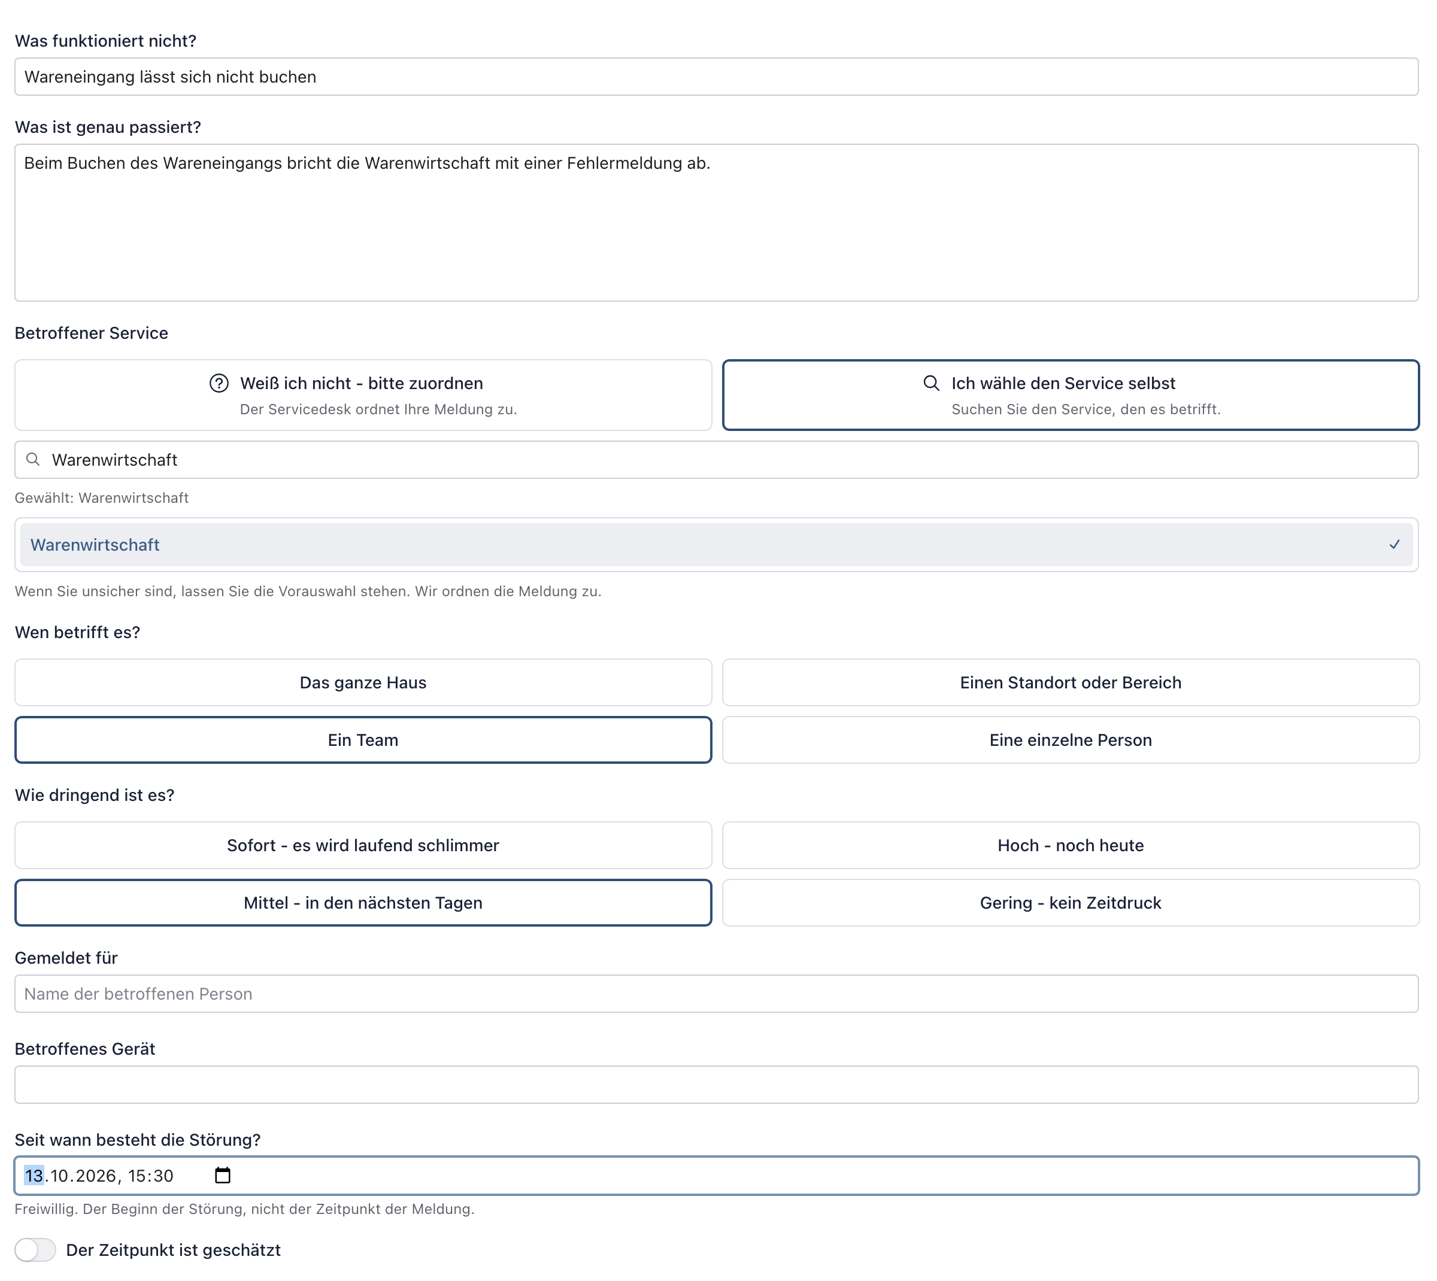Select 'Ein Team' option

[x=363, y=740]
